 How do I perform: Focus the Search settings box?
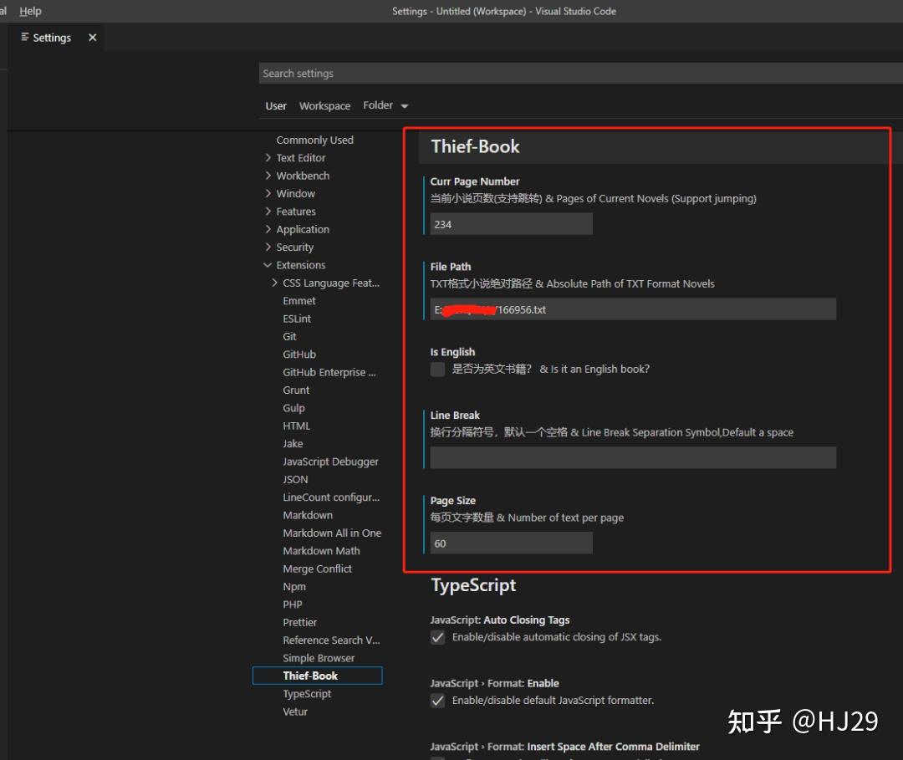point(580,73)
